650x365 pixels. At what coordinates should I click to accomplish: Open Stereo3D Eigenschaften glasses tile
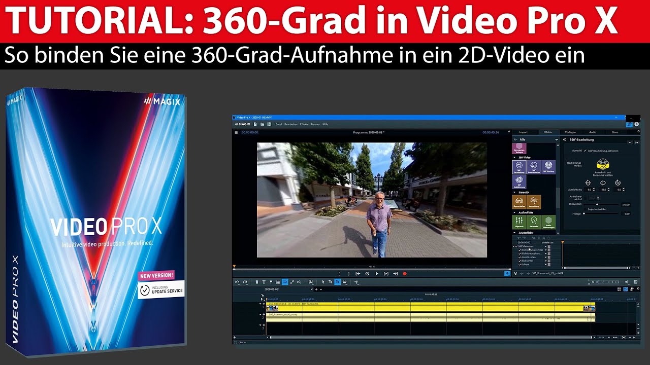click(519, 202)
